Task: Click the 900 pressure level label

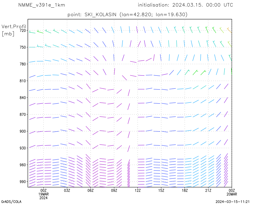Action: click(23, 131)
